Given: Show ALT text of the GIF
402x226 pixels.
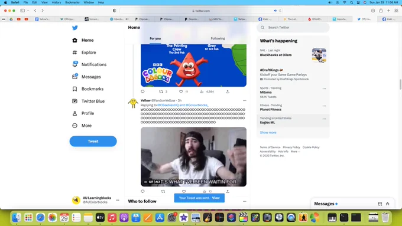Looking at the screenshot, I should tap(158, 182).
